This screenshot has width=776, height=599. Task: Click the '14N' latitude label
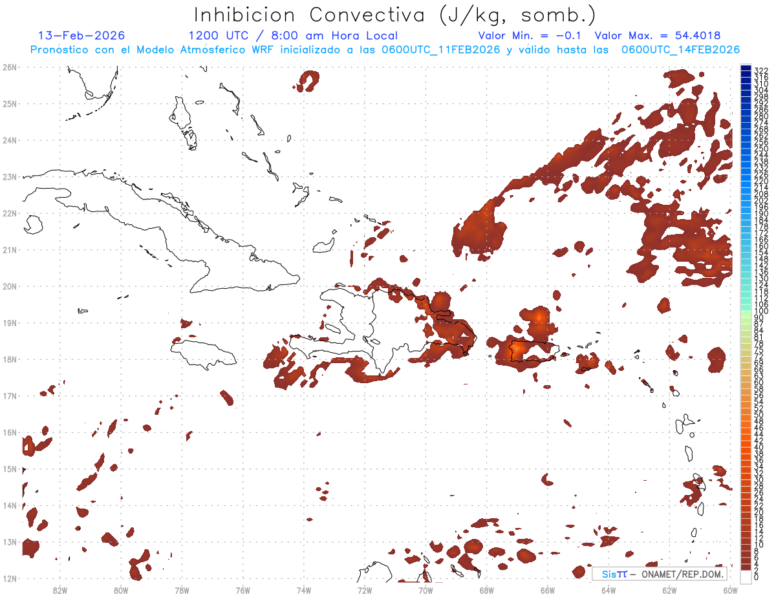9,505
